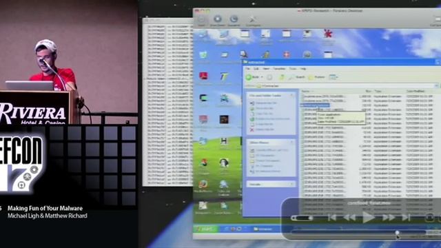
Task: Open the View menu in Explorer
Action: pos(266,69)
